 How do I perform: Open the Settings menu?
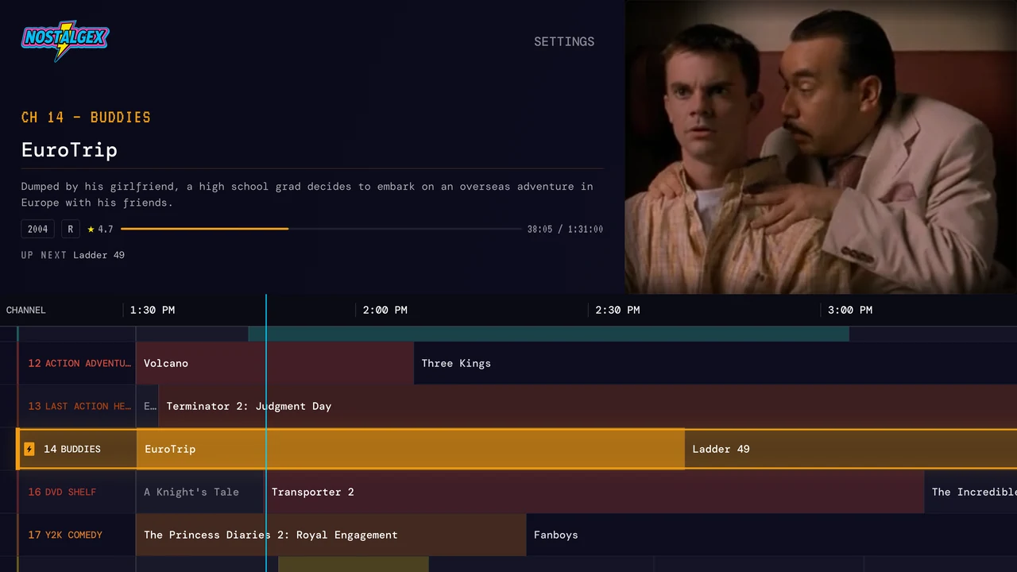(x=564, y=41)
